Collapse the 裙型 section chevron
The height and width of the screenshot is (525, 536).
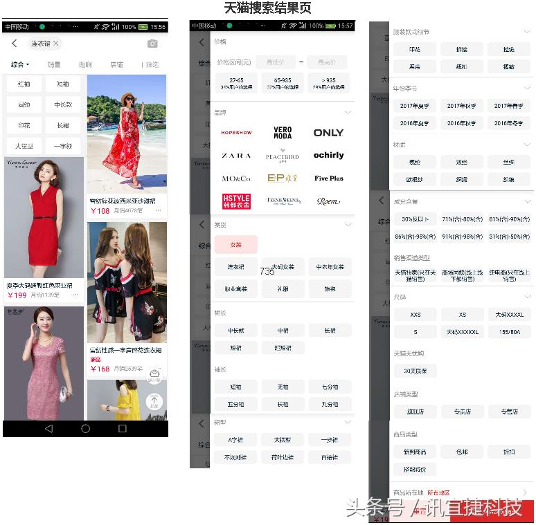[x=348, y=422]
